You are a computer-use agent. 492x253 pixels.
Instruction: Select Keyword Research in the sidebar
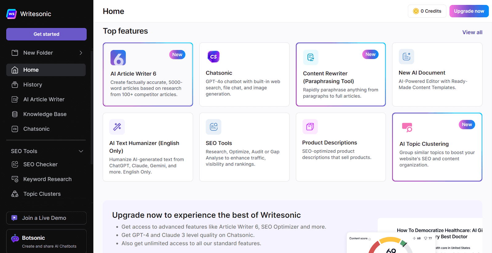coord(46,179)
